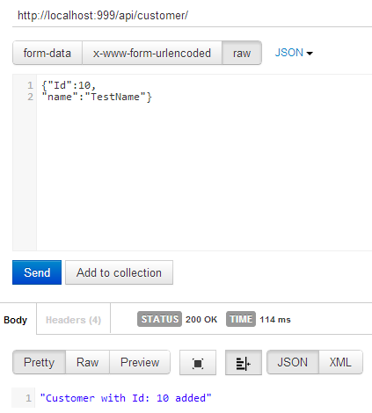This screenshot has height=413, width=372.
Task: Show the response Preview view
Action: coord(140,362)
